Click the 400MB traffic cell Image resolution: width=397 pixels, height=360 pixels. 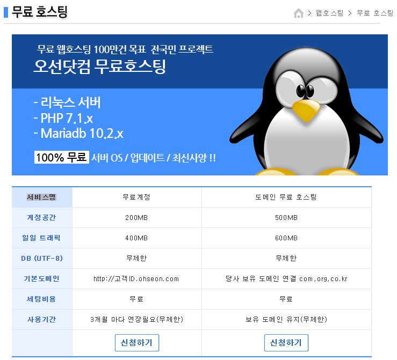137,238
